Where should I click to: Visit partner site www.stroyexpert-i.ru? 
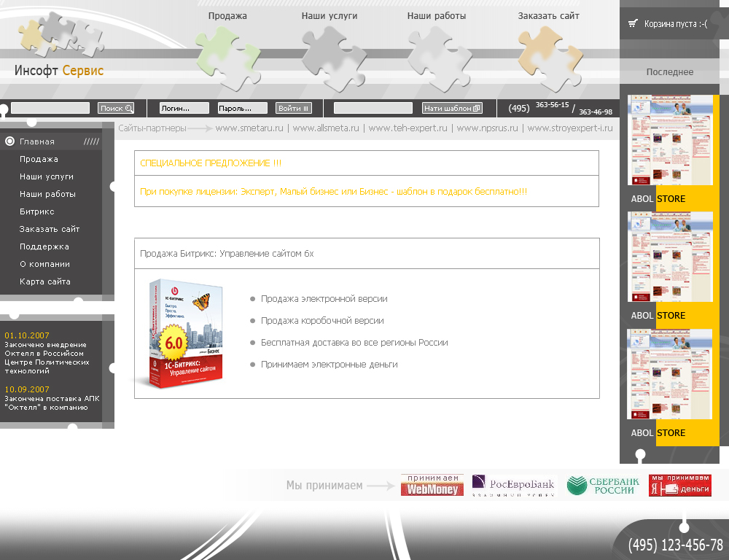(x=570, y=128)
